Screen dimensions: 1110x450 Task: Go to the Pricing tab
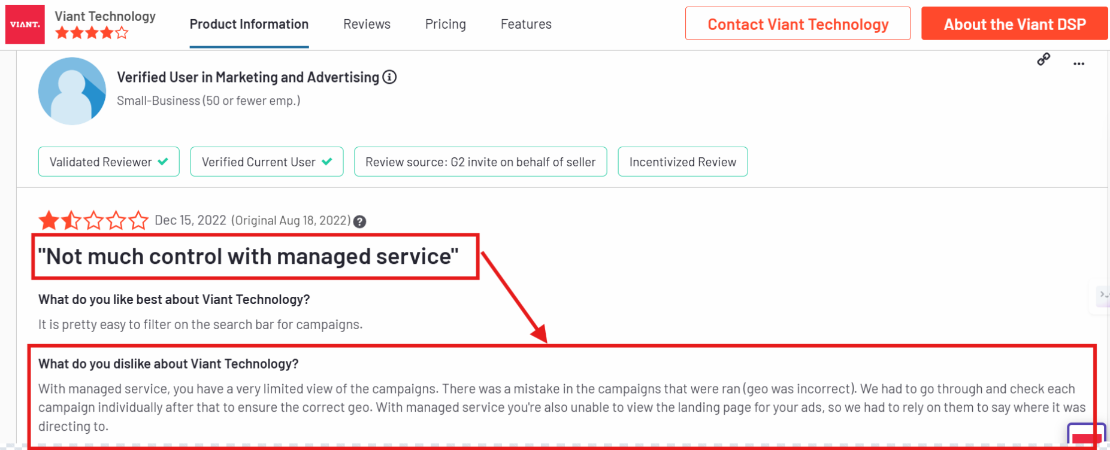pos(446,25)
